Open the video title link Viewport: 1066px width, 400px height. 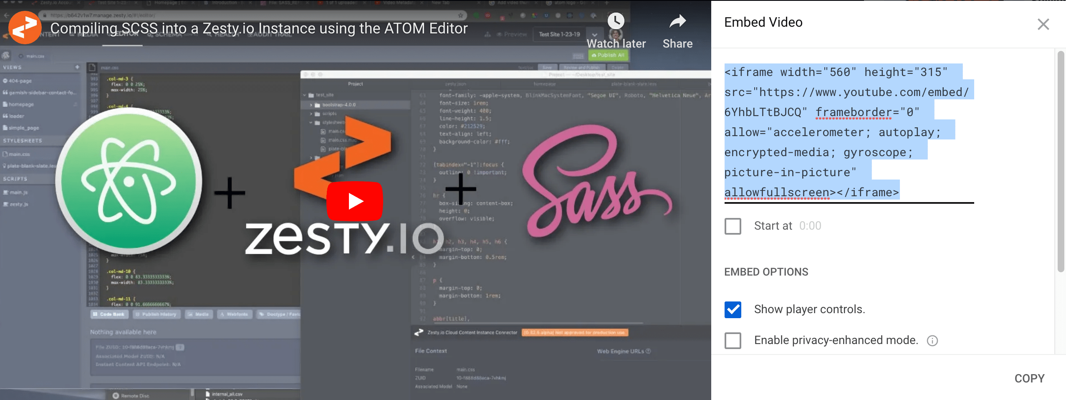tap(259, 28)
